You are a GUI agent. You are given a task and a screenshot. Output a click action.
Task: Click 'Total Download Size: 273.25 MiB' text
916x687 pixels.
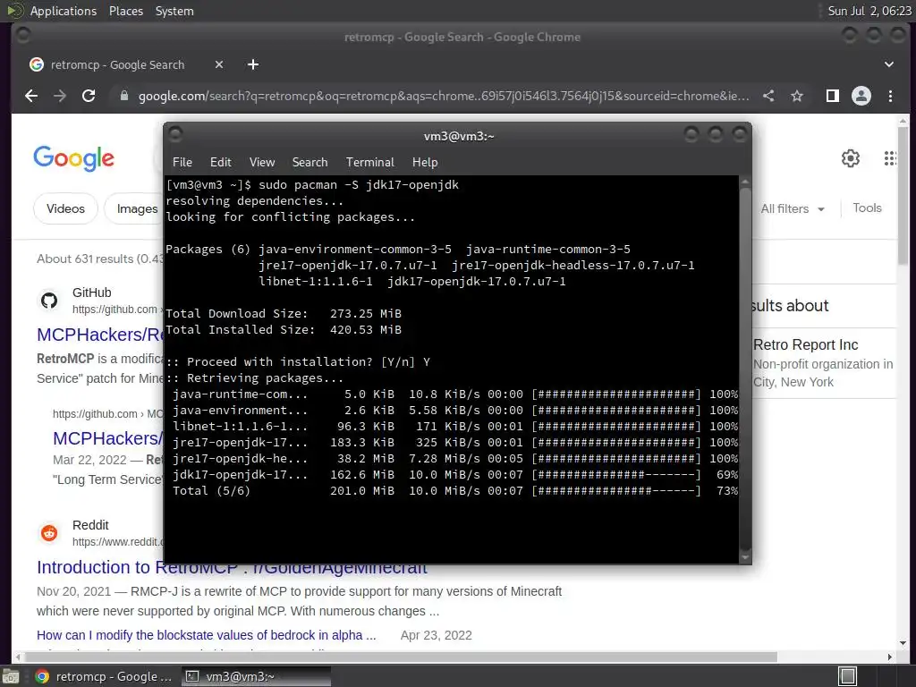284,314
